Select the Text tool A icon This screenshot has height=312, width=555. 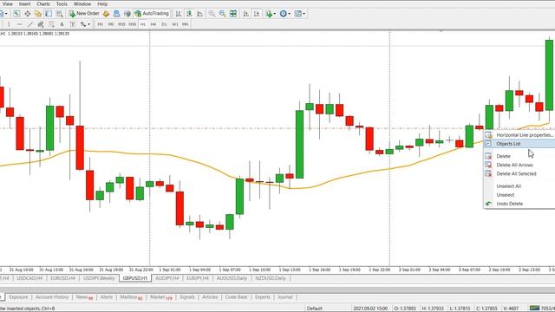(x=62, y=24)
